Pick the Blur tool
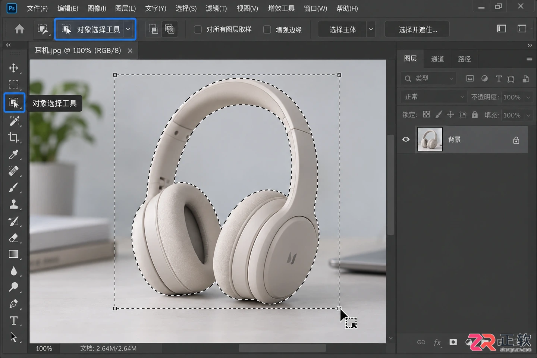 pos(14,271)
